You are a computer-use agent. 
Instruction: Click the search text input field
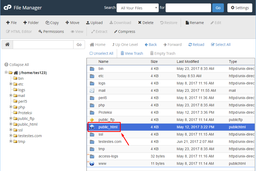[188, 8]
